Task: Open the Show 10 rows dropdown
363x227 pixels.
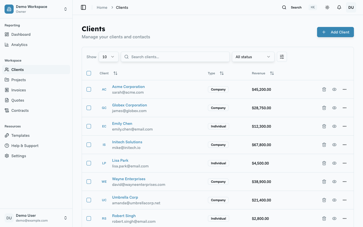Action: pos(109,57)
